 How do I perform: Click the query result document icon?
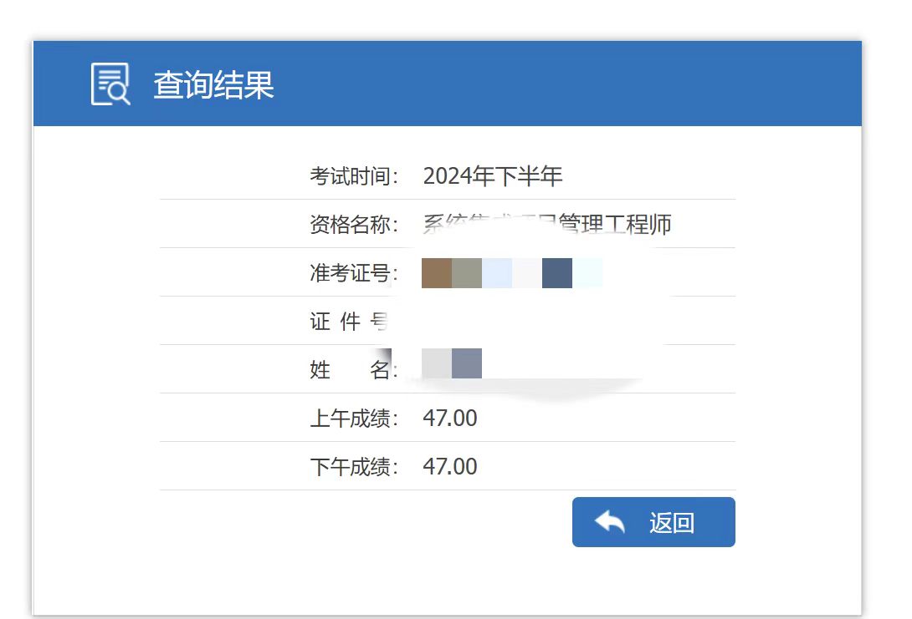pyautogui.click(x=110, y=84)
